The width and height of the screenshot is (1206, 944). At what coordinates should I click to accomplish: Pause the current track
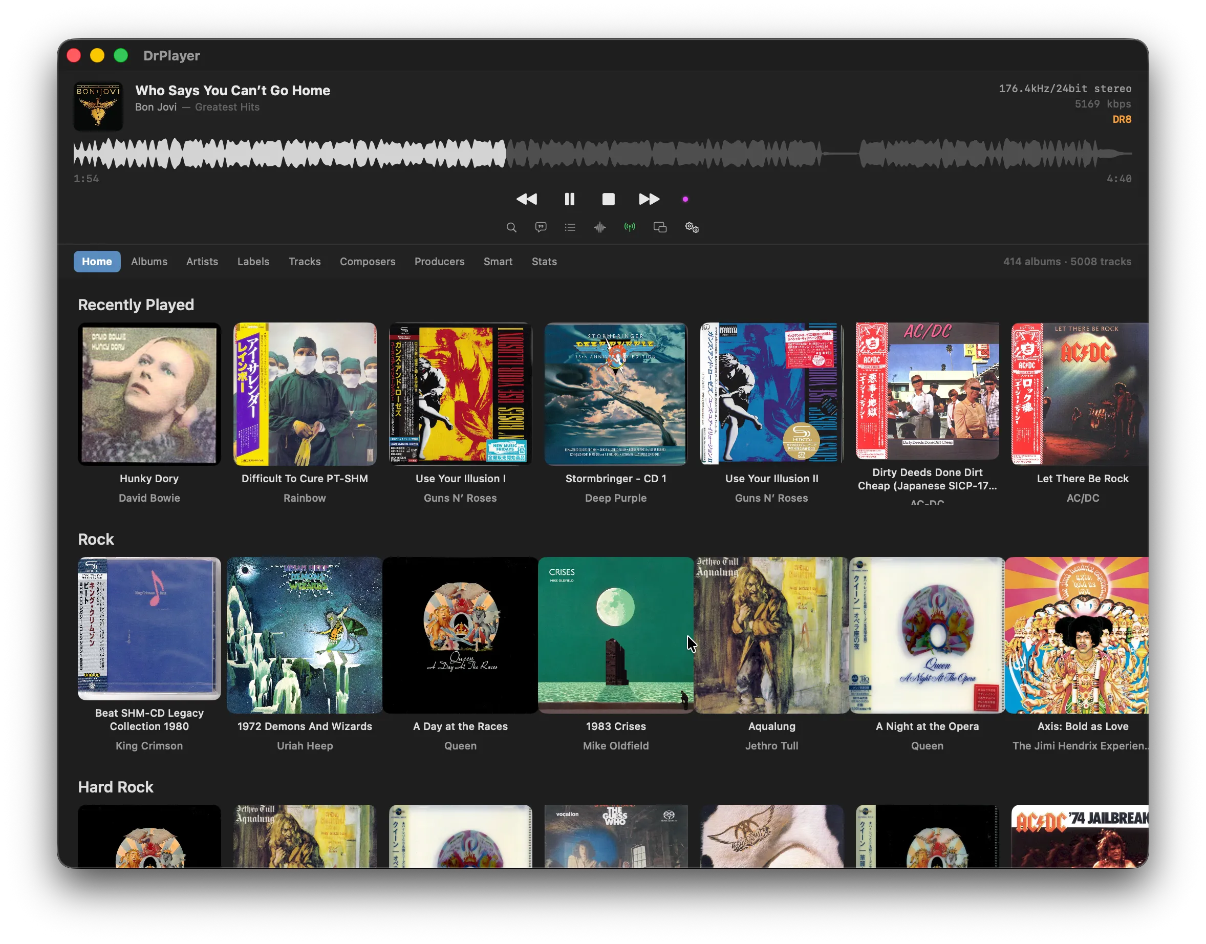click(x=569, y=199)
